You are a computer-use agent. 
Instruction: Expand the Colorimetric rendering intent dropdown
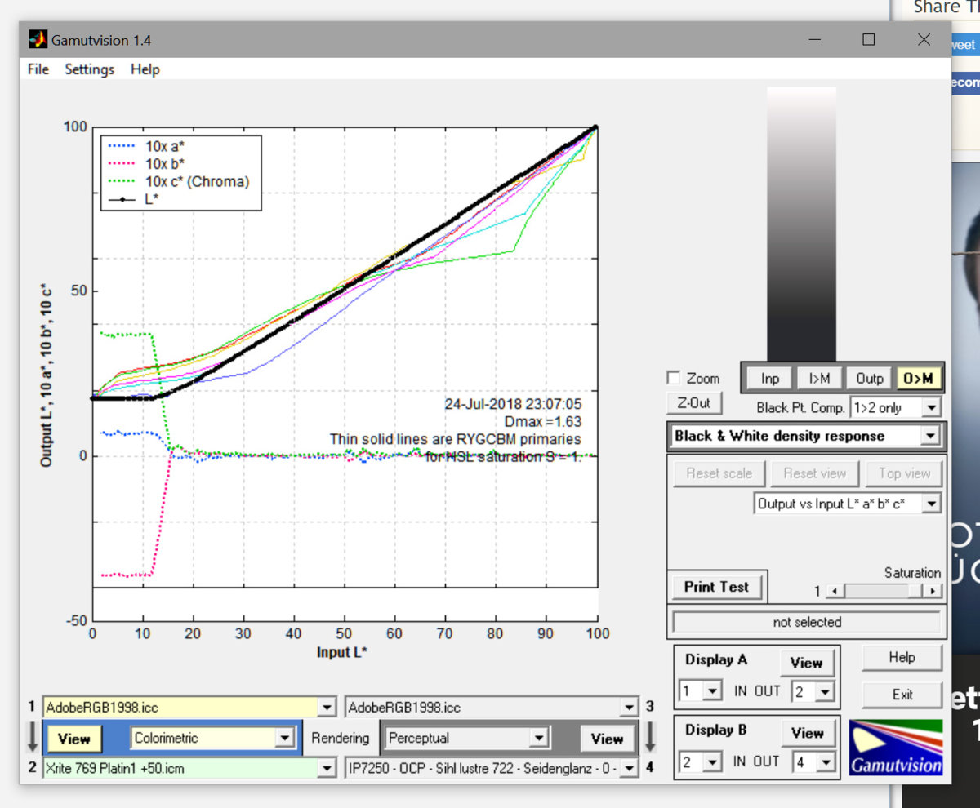point(284,738)
